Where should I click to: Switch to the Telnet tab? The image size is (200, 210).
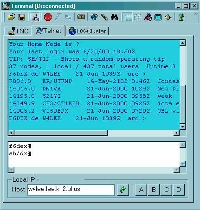pyautogui.click(x=48, y=31)
